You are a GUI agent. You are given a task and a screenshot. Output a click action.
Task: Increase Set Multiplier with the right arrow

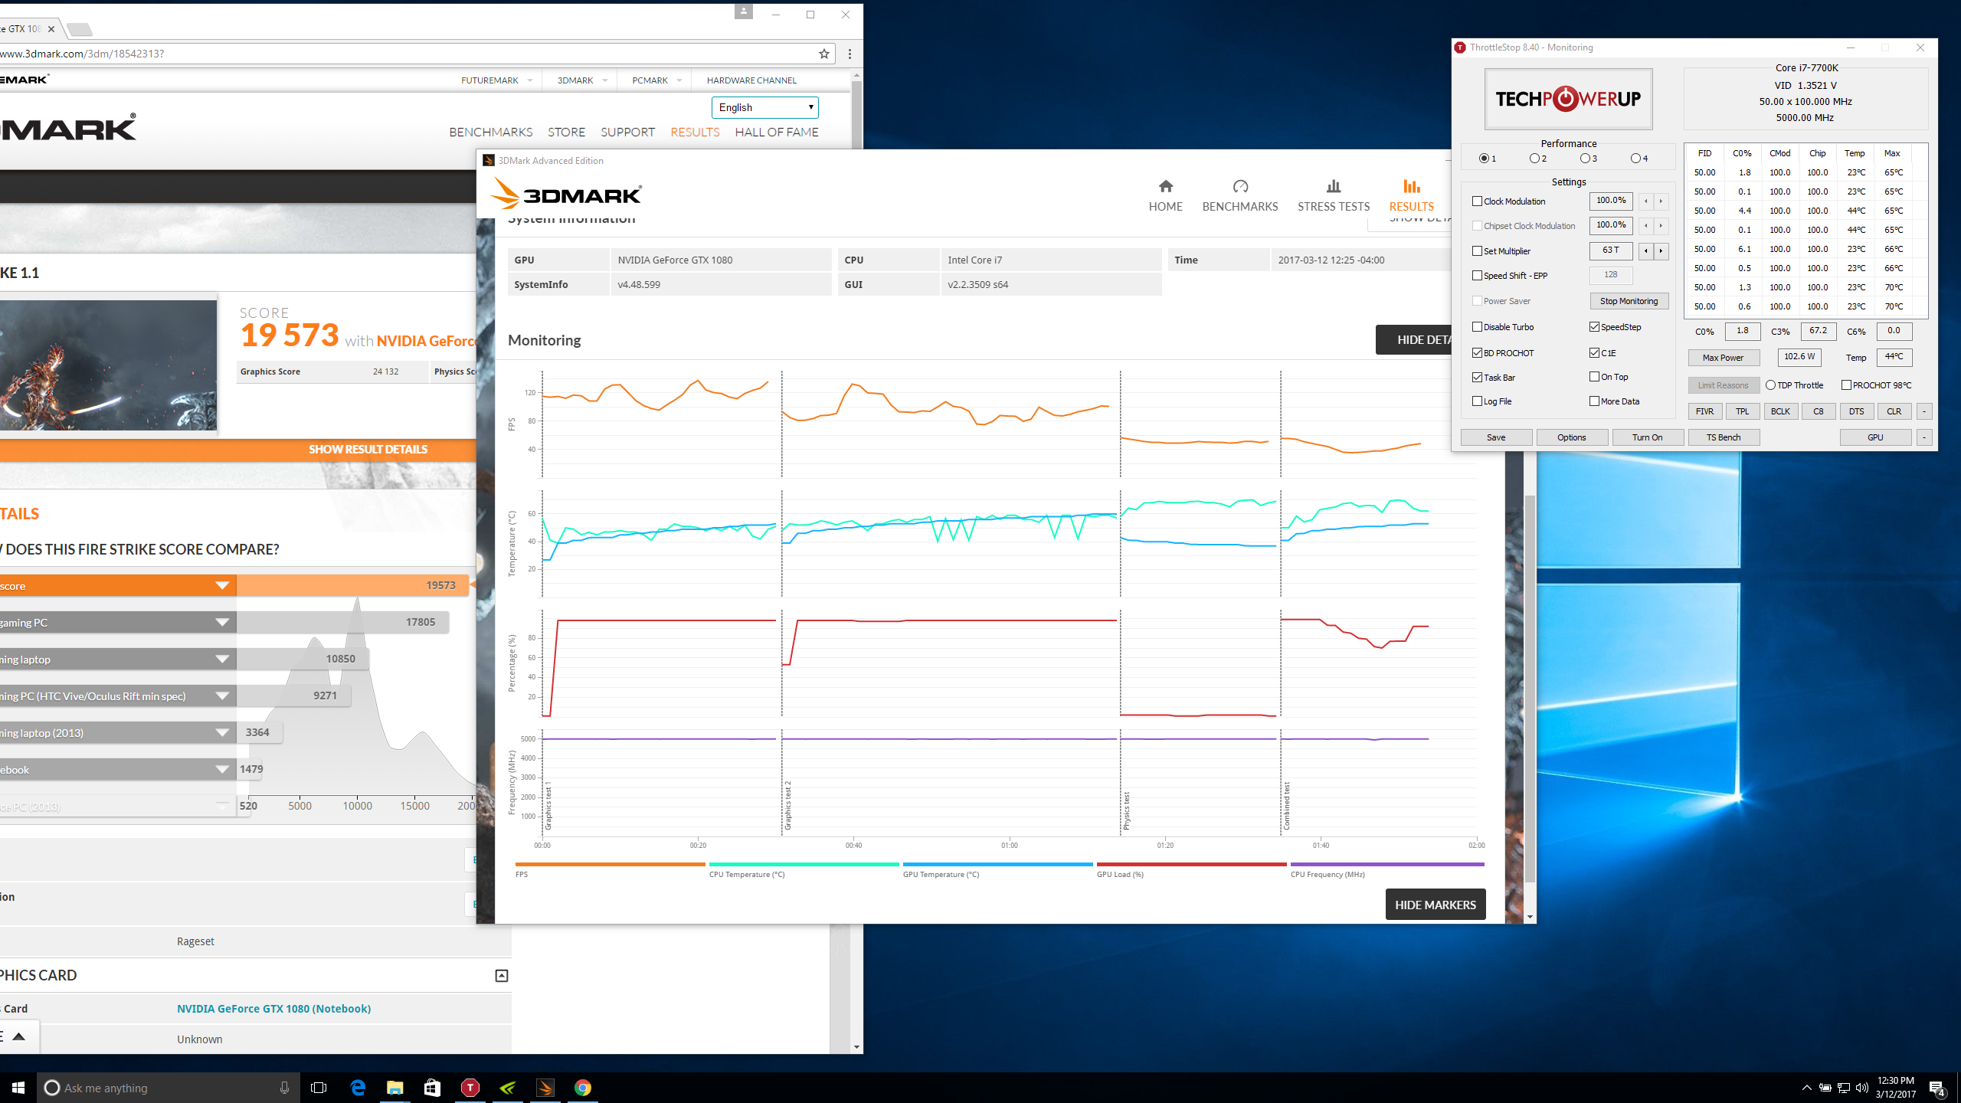click(x=1661, y=250)
